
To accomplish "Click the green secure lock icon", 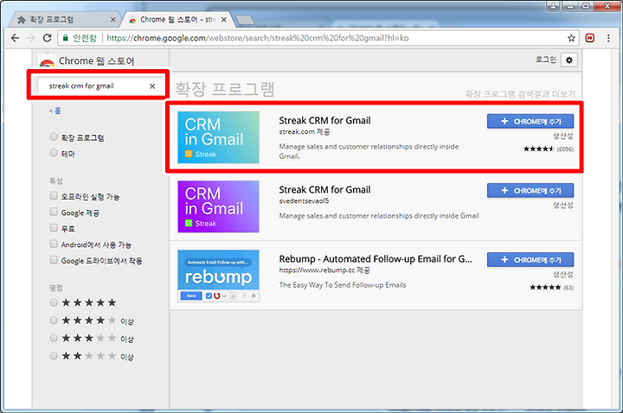I will click(65, 38).
